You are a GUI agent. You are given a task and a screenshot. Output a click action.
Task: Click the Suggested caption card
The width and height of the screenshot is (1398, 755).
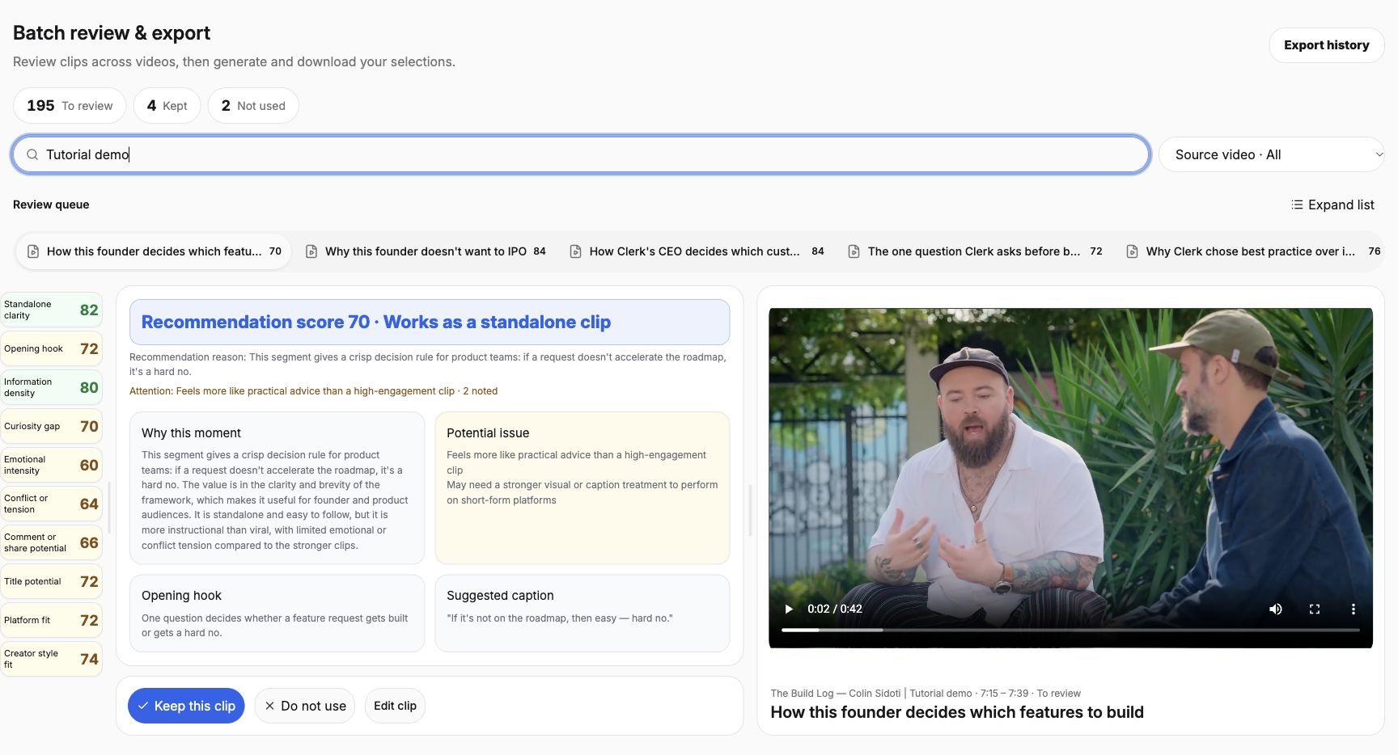point(582,613)
